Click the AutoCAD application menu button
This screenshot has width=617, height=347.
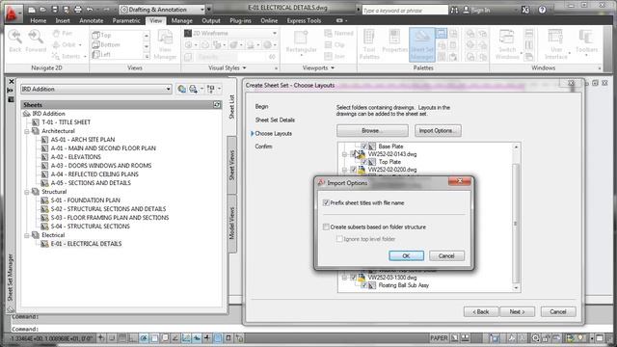[x=13, y=13]
